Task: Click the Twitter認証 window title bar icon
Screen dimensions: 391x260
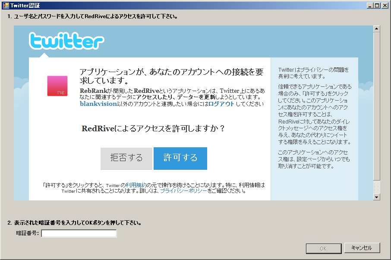Action: pyautogui.click(x=6, y=5)
